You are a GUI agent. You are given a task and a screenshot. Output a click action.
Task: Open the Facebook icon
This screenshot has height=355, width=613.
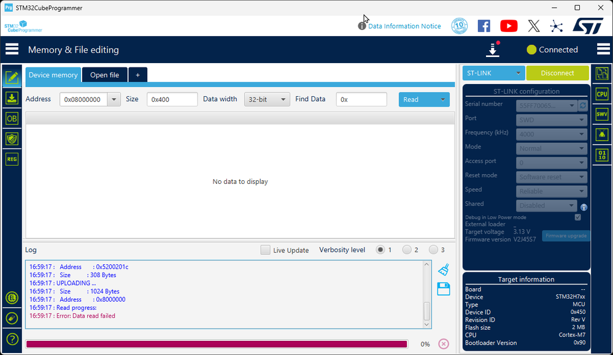pyautogui.click(x=484, y=26)
